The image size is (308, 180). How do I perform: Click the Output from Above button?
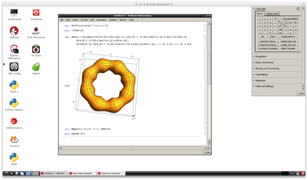(x=268, y=45)
